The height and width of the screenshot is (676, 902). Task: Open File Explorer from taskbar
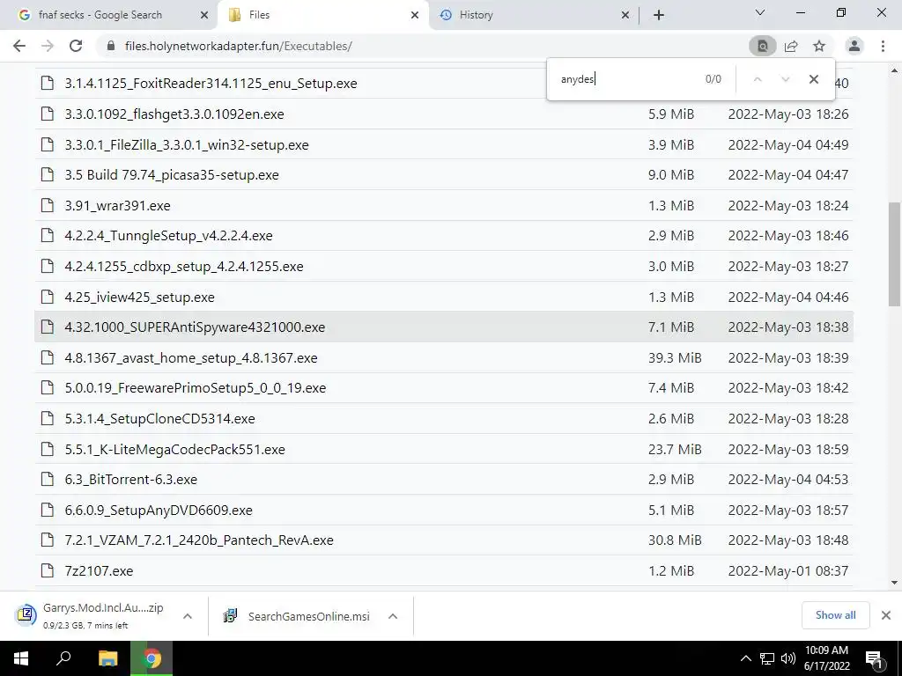click(x=107, y=658)
